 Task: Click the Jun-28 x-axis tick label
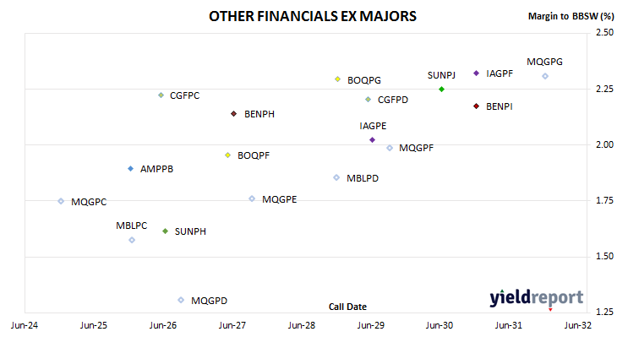point(302,325)
